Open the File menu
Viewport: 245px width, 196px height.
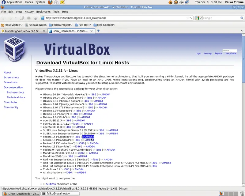click(x=3, y=12)
